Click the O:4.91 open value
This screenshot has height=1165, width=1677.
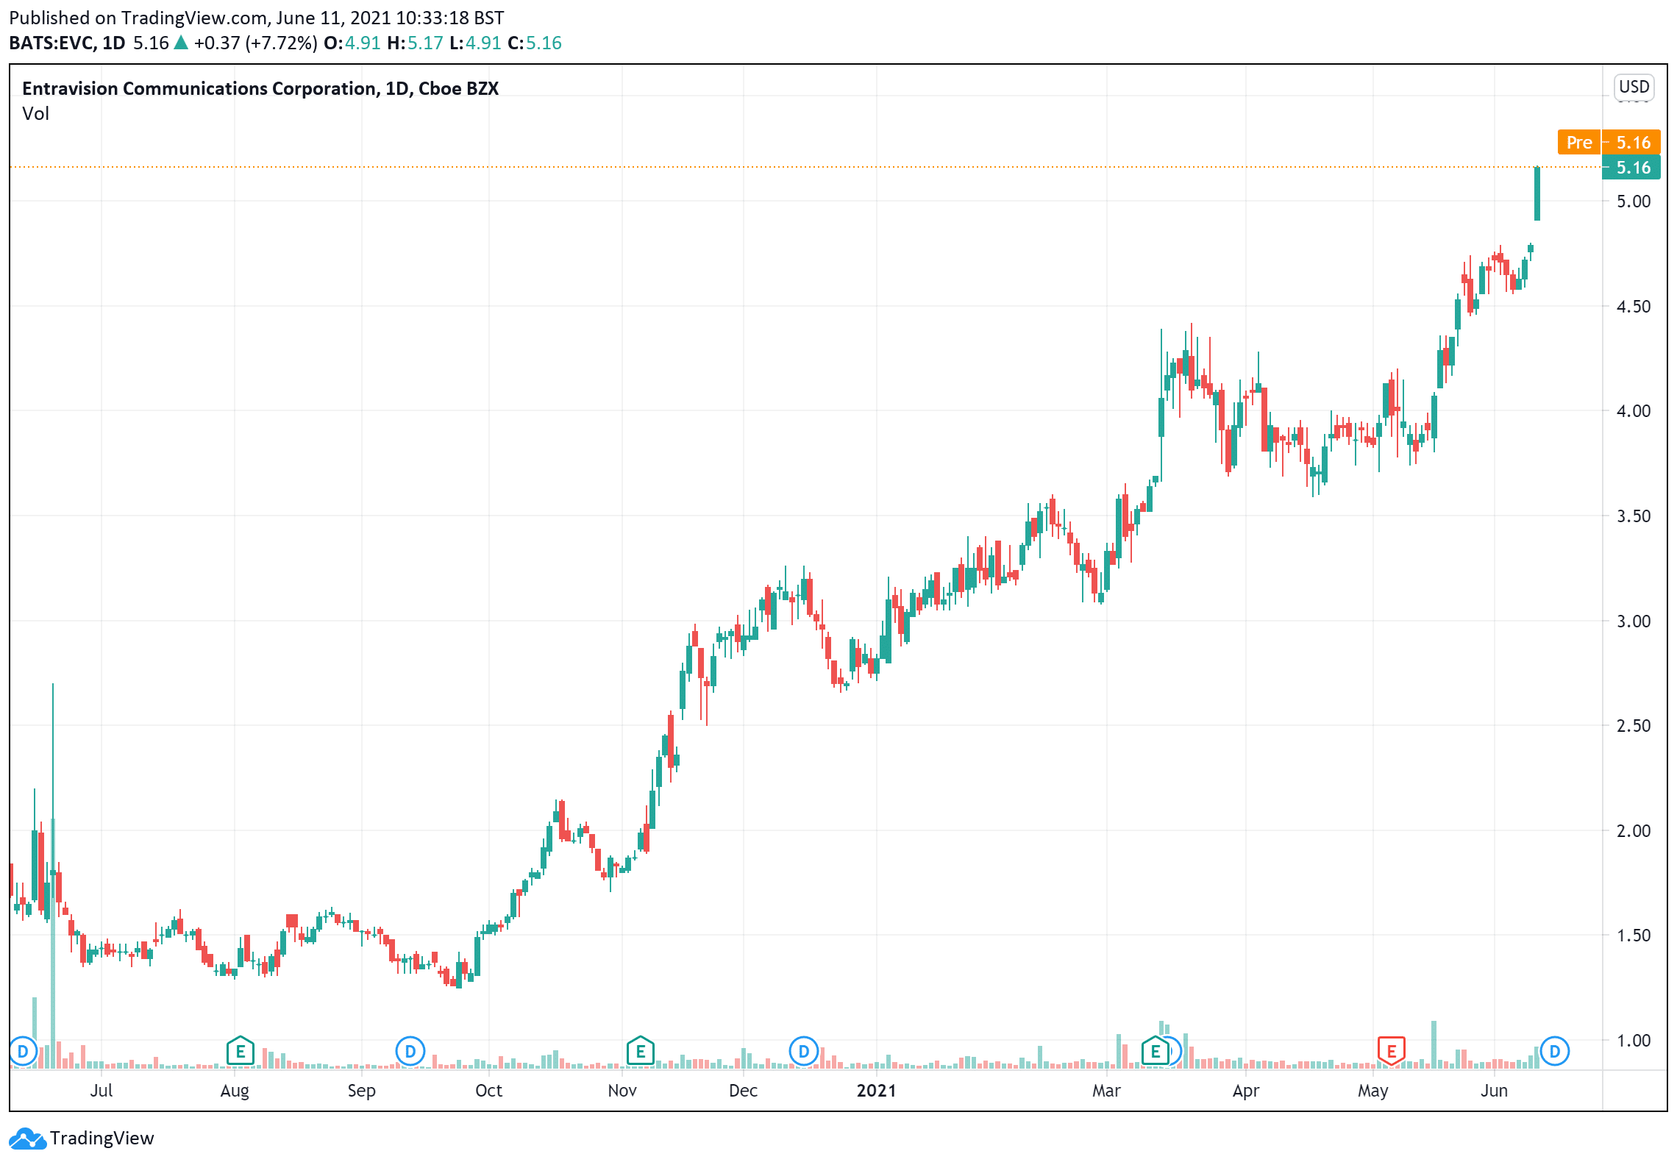click(352, 43)
